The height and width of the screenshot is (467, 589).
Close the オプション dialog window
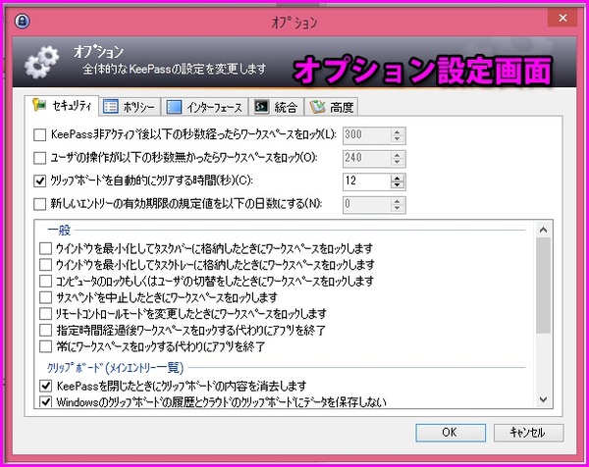562,18
